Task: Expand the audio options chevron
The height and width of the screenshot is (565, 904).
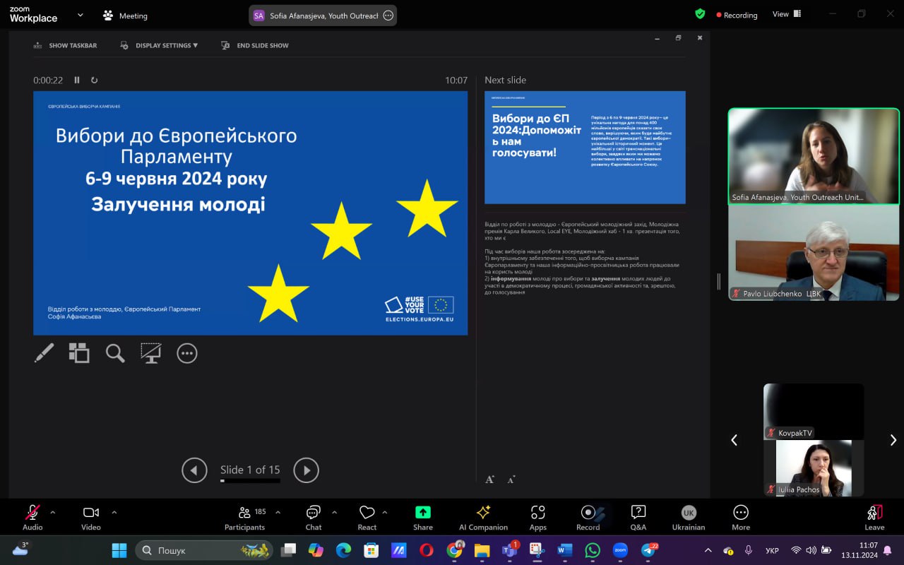Action: (x=52, y=512)
